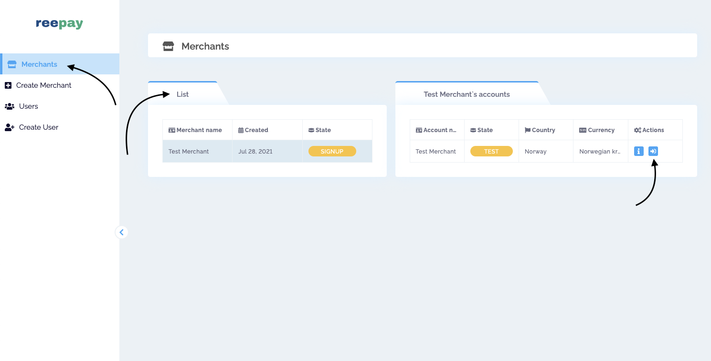Click the add-user icon beside Create User
Image resolution: width=711 pixels, height=361 pixels.
10,127
